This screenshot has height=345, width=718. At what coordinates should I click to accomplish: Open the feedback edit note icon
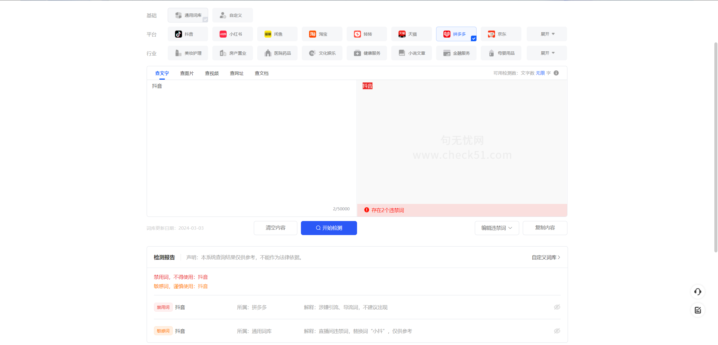(x=698, y=310)
